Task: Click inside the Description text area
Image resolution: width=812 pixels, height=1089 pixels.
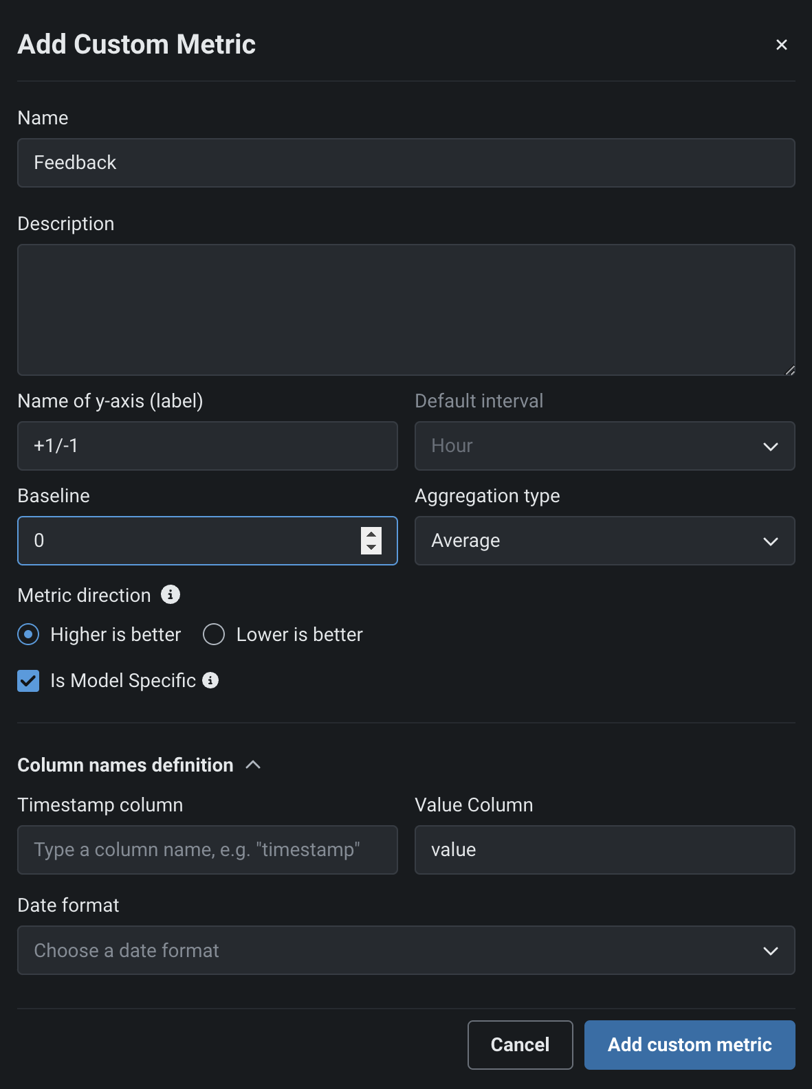Action: [x=406, y=309]
